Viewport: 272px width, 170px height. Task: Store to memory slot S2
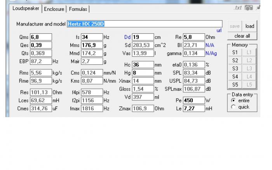click(235, 61)
